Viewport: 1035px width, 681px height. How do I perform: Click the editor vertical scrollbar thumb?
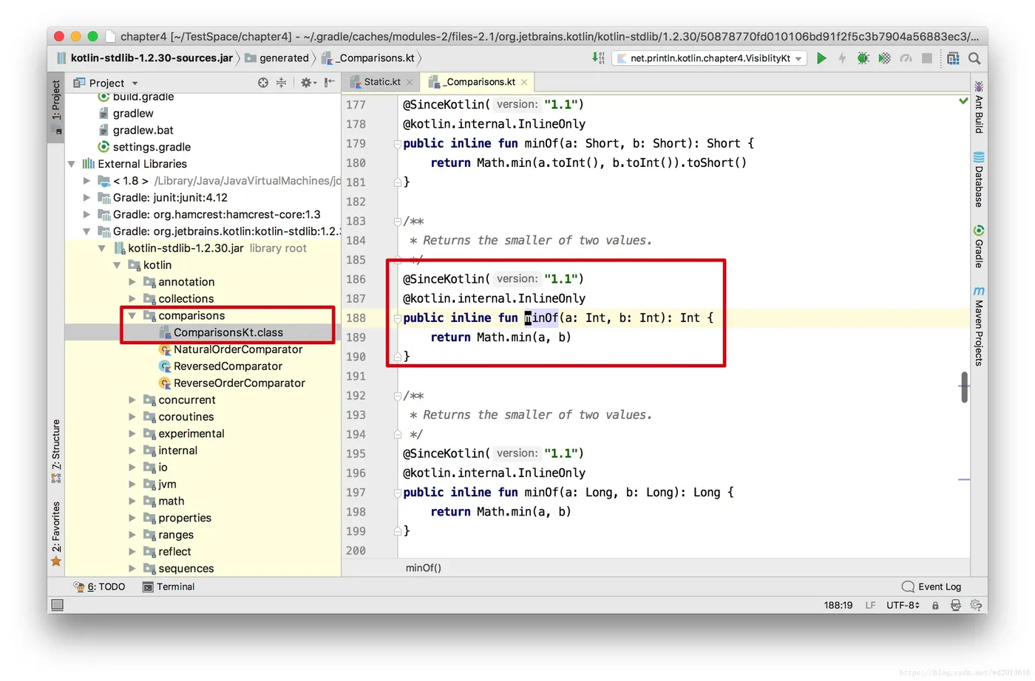pyautogui.click(x=964, y=388)
